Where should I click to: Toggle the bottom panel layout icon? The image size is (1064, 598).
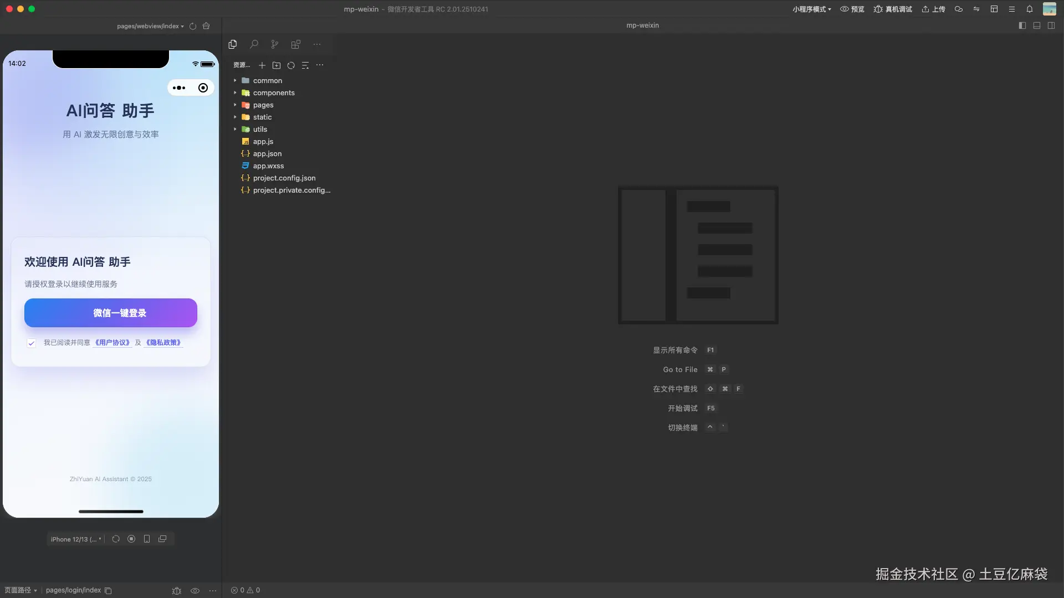tap(1037, 25)
